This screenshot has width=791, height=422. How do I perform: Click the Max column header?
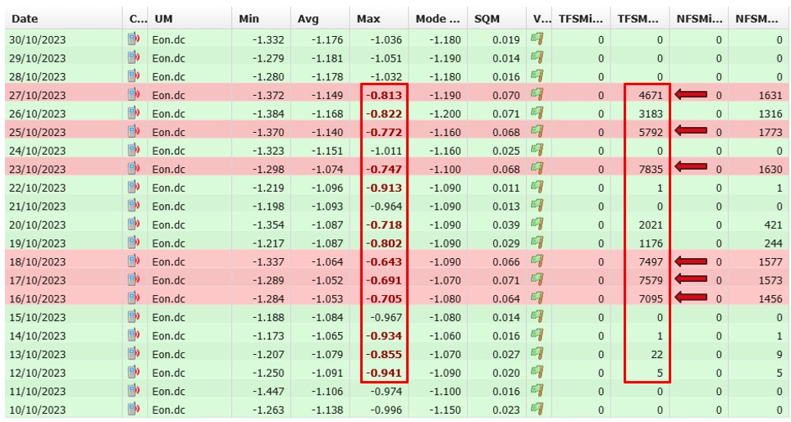368,19
